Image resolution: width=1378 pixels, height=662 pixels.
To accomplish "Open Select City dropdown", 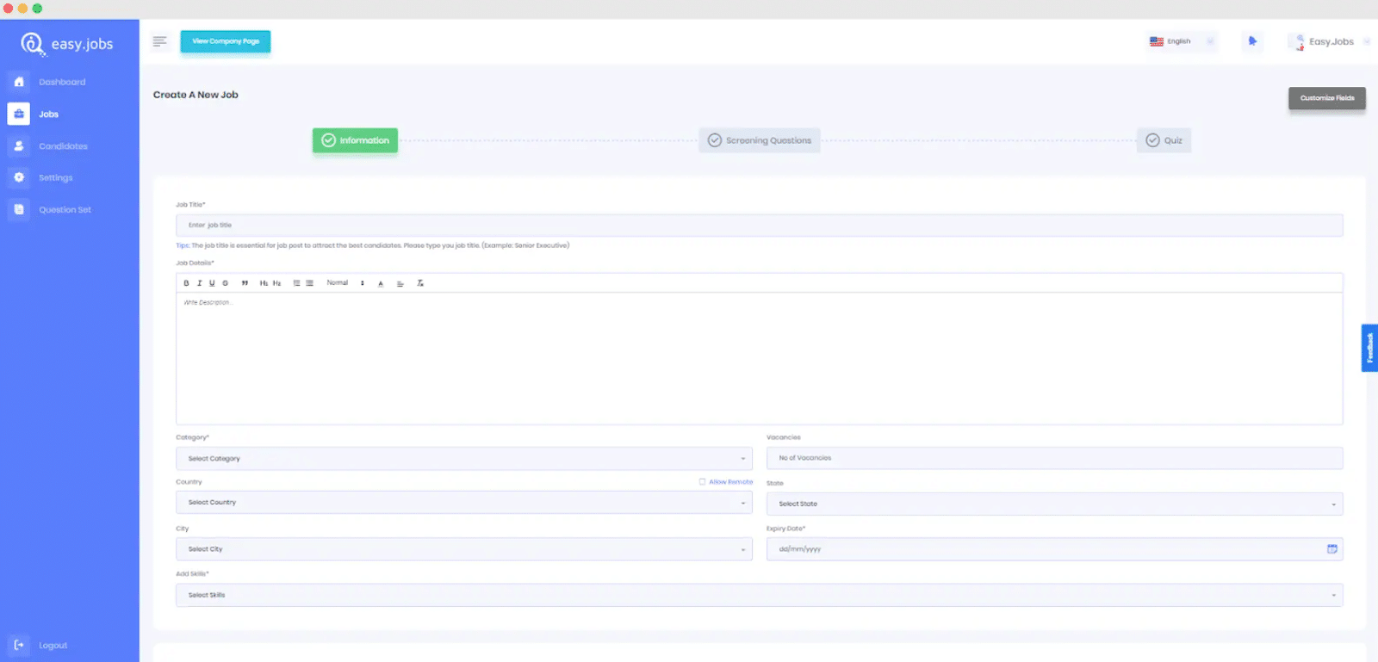I will (x=464, y=548).
